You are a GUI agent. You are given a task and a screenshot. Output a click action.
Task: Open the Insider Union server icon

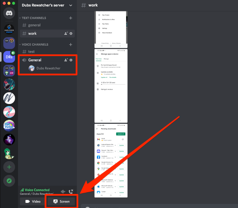click(9, 29)
